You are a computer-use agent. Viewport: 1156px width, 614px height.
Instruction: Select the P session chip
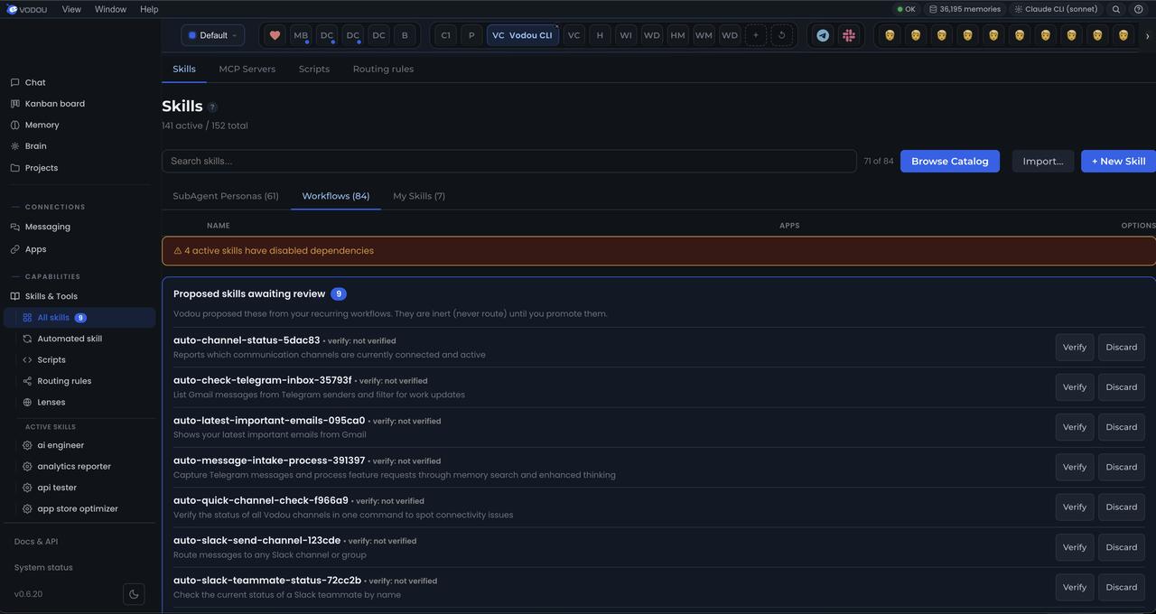point(471,35)
